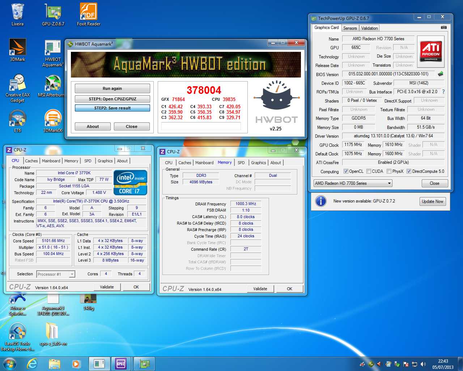
Task: Open Windows Media Player from the taskbar
Action: 76,364
